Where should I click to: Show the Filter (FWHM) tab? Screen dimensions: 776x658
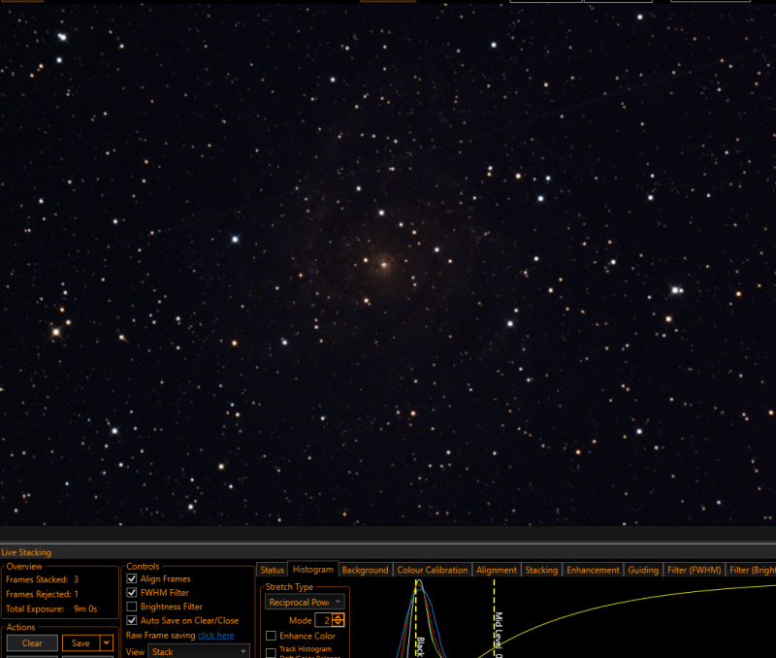(694, 570)
